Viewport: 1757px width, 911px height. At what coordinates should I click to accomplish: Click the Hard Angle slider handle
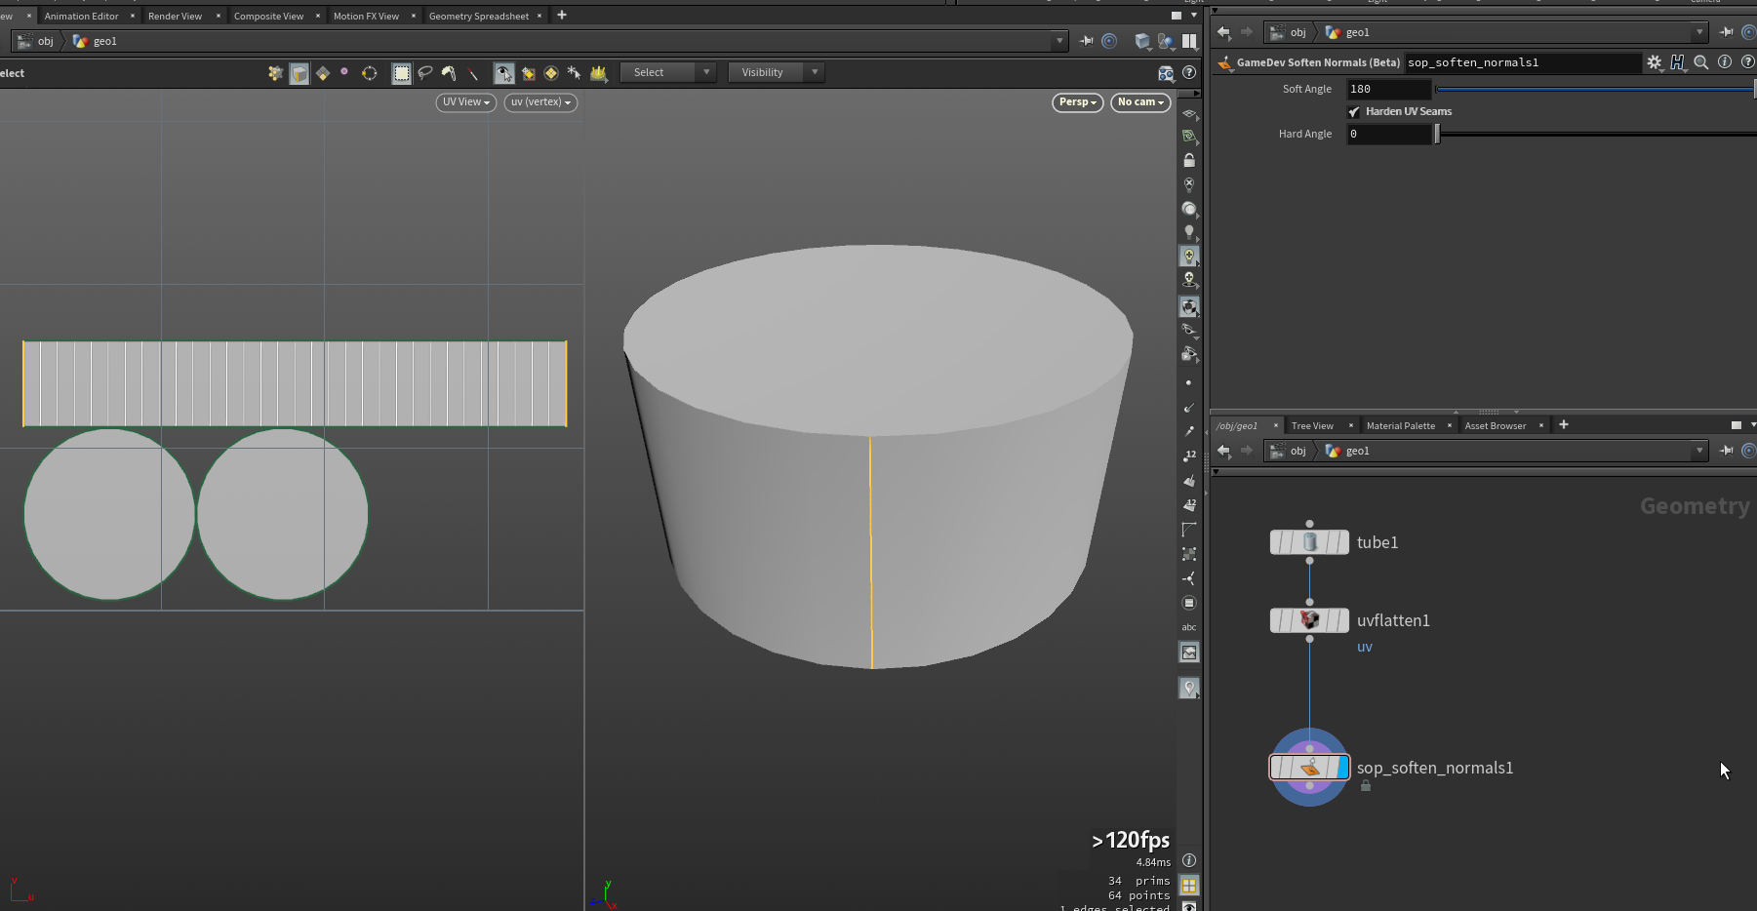1437,135
